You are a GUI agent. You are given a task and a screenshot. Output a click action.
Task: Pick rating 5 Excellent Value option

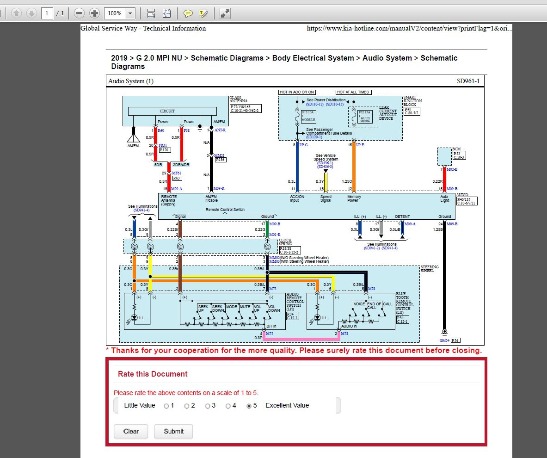(249, 406)
